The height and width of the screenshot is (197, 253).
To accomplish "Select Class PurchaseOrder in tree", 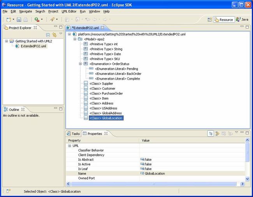I will (106, 93).
